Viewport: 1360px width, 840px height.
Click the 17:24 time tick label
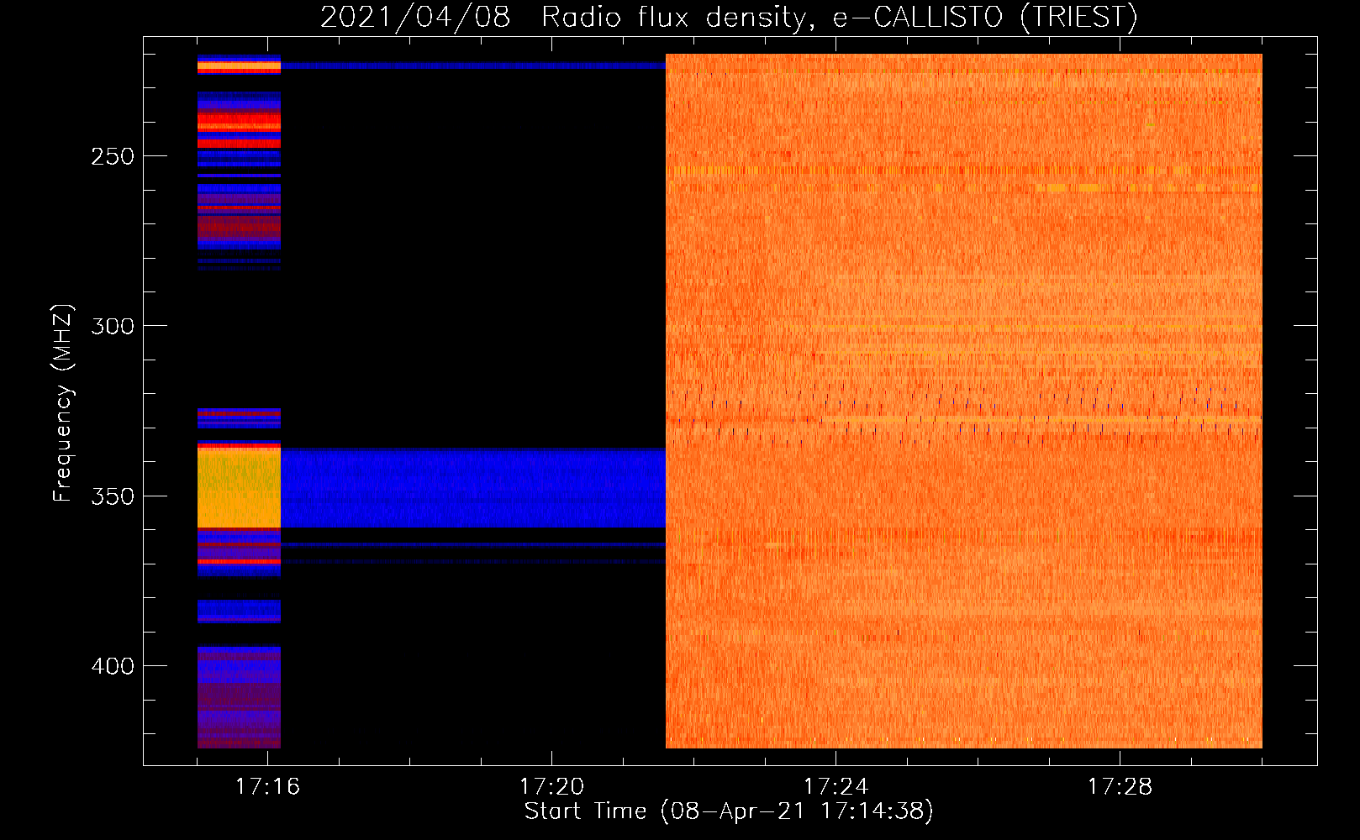(x=836, y=787)
